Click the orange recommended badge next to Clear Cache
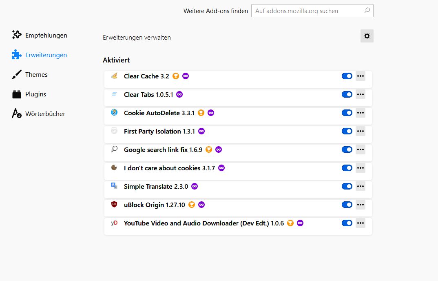This screenshot has height=281, width=438. pyautogui.click(x=176, y=76)
